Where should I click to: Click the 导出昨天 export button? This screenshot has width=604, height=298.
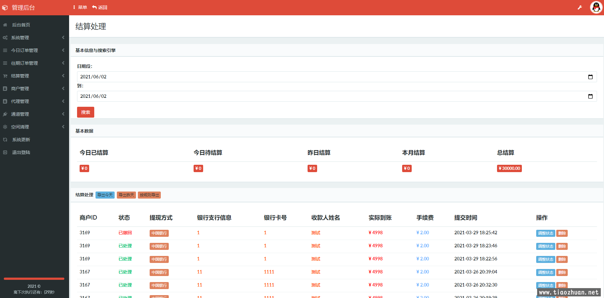point(126,195)
